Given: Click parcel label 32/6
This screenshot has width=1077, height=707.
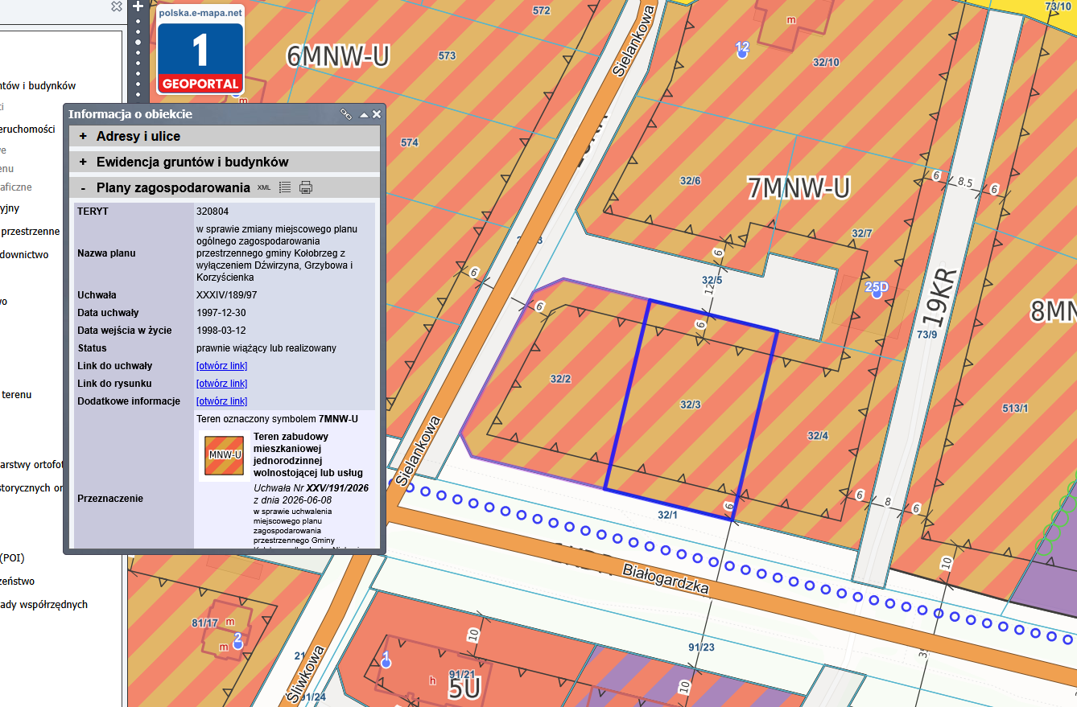Looking at the screenshot, I should coord(691,181).
